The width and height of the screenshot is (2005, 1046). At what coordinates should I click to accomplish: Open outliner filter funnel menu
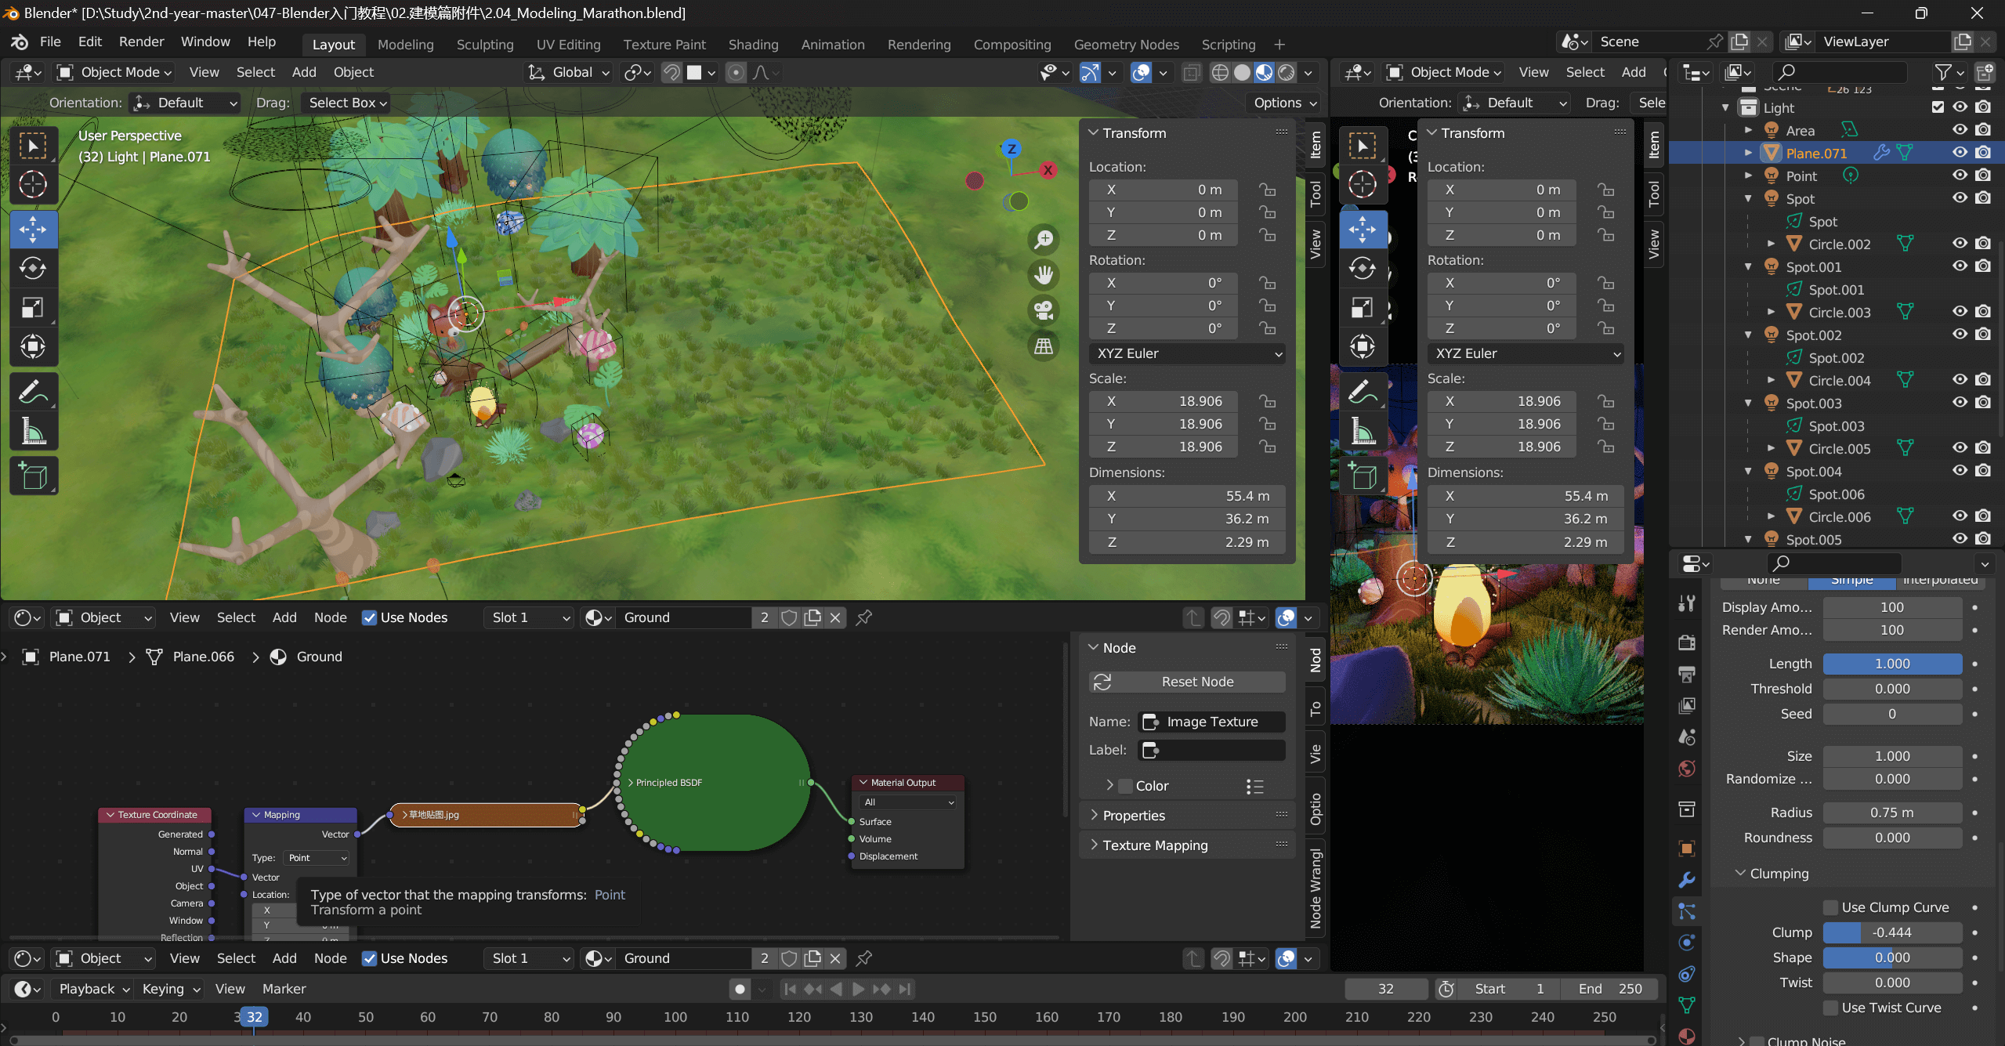pos(1949,73)
